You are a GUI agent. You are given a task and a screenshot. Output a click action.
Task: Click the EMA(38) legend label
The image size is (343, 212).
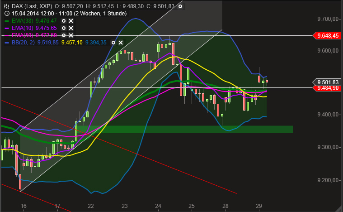coord(22,21)
